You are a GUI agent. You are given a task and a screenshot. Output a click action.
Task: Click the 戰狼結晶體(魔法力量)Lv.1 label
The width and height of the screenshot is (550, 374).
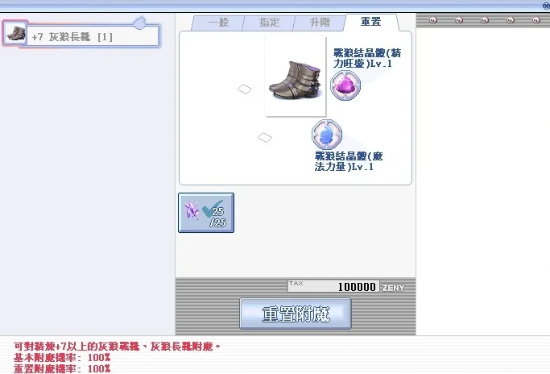point(349,161)
